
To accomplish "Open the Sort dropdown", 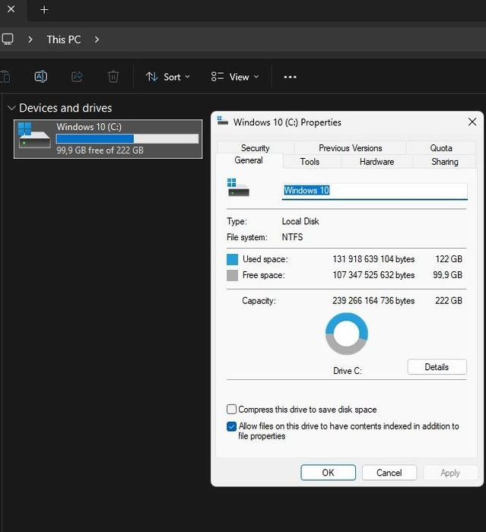I will point(167,77).
